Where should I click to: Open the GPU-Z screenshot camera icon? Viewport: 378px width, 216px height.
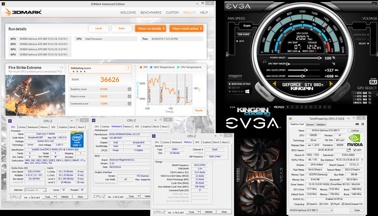coord(357,124)
